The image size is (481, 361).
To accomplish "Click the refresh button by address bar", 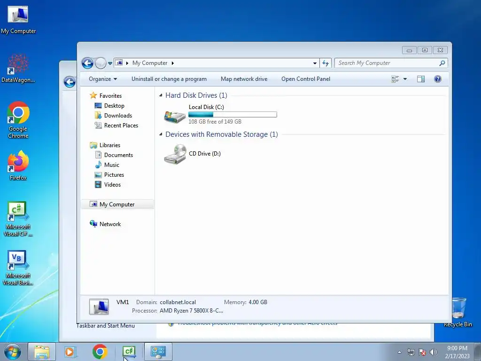I will (326, 63).
